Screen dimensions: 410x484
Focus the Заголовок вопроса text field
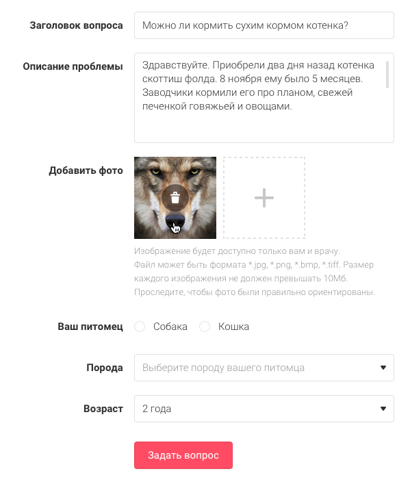point(264,25)
